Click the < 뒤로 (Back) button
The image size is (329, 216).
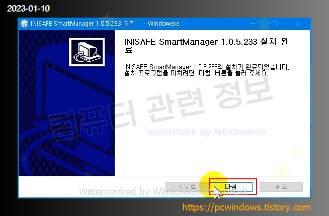(187, 187)
